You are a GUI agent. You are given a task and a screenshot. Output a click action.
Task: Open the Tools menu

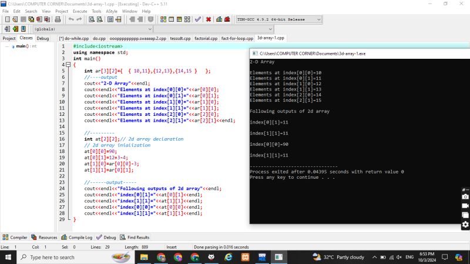[x=96, y=11]
